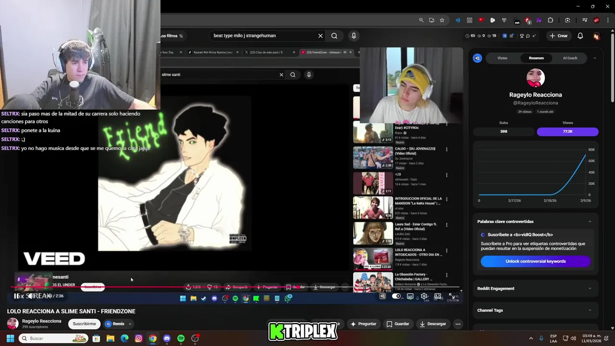Click the Crear button

click(559, 36)
